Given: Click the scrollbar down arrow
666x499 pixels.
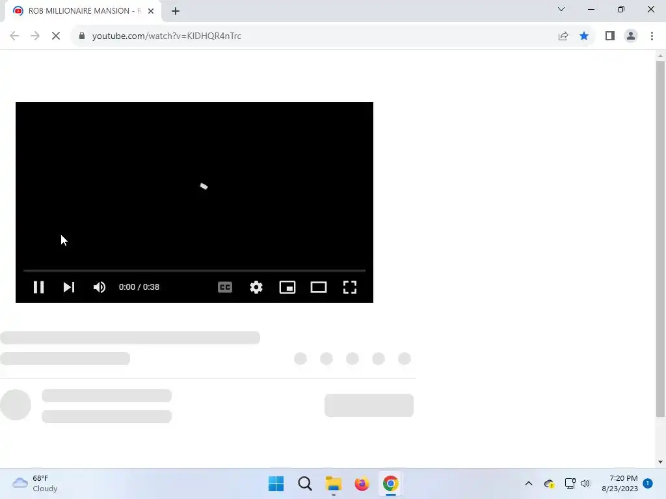Looking at the screenshot, I should click(x=660, y=462).
